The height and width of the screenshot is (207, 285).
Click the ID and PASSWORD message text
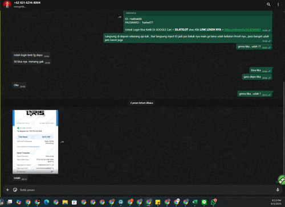(139, 20)
